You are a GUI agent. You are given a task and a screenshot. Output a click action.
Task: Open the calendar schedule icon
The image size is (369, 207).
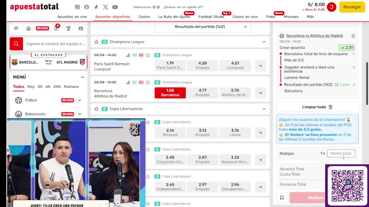81,28
